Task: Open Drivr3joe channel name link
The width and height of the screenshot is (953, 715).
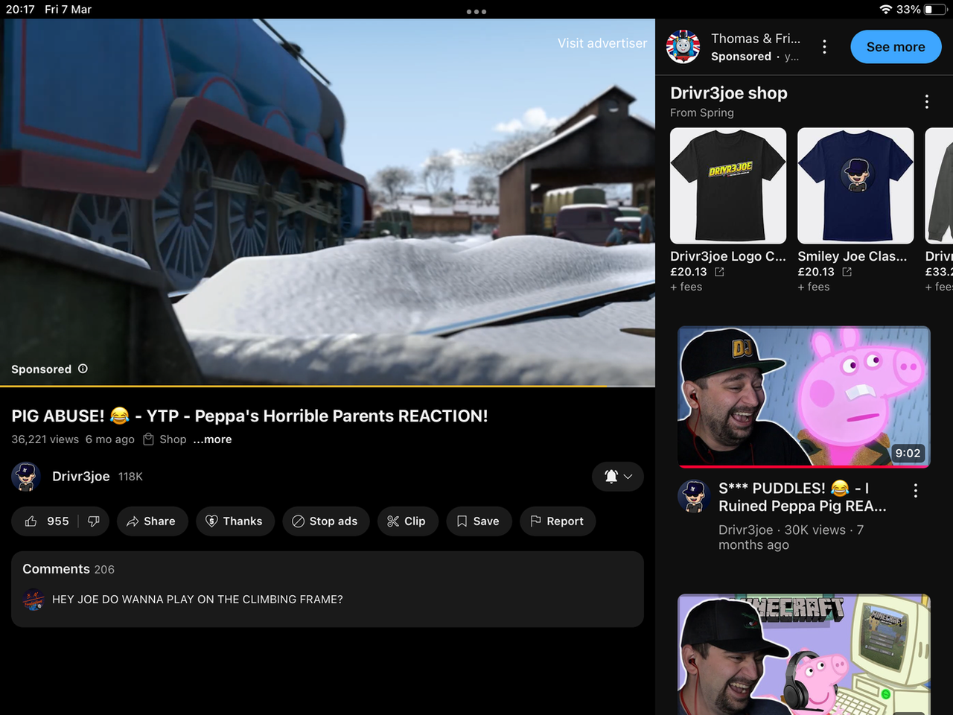Action: (80, 477)
